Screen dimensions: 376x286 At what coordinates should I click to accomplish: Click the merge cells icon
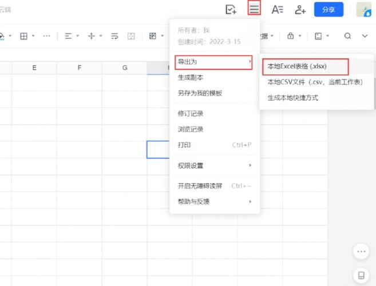[131, 36]
